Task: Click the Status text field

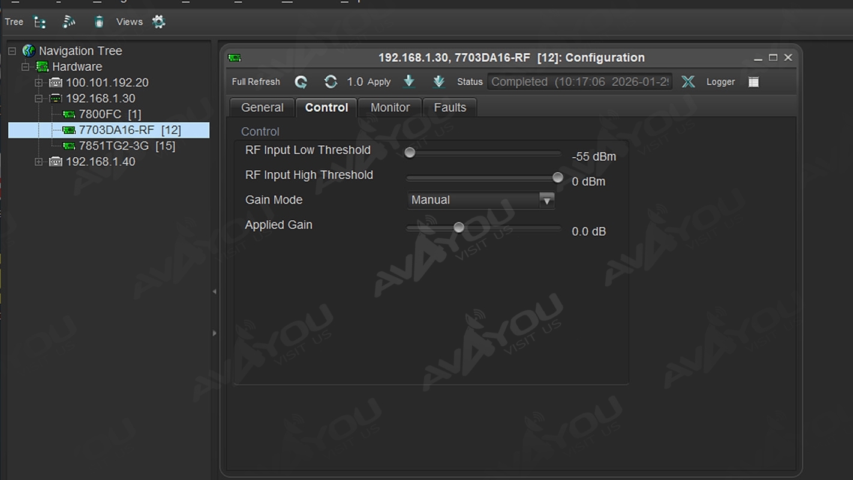Action: pyautogui.click(x=579, y=82)
